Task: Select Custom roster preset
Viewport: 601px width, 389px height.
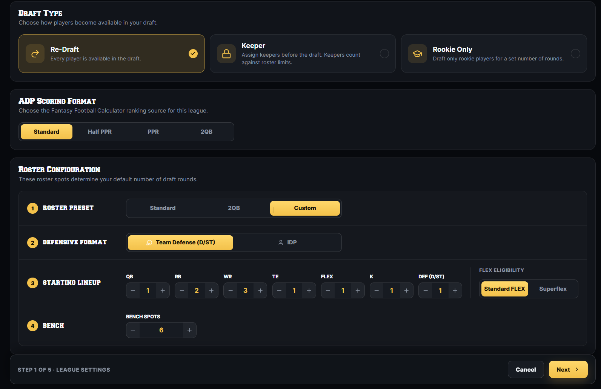Action: coord(305,208)
